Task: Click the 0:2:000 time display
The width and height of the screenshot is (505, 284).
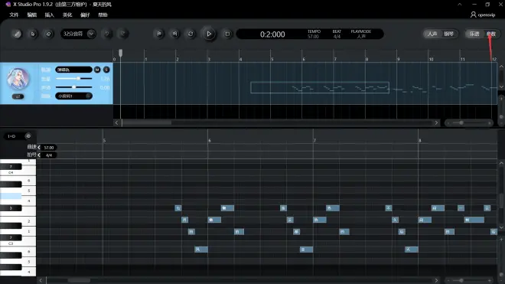Action: click(x=272, y=34)
